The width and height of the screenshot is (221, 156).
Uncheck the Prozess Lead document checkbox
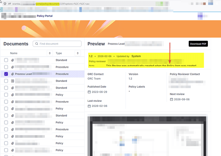point(6,74)
